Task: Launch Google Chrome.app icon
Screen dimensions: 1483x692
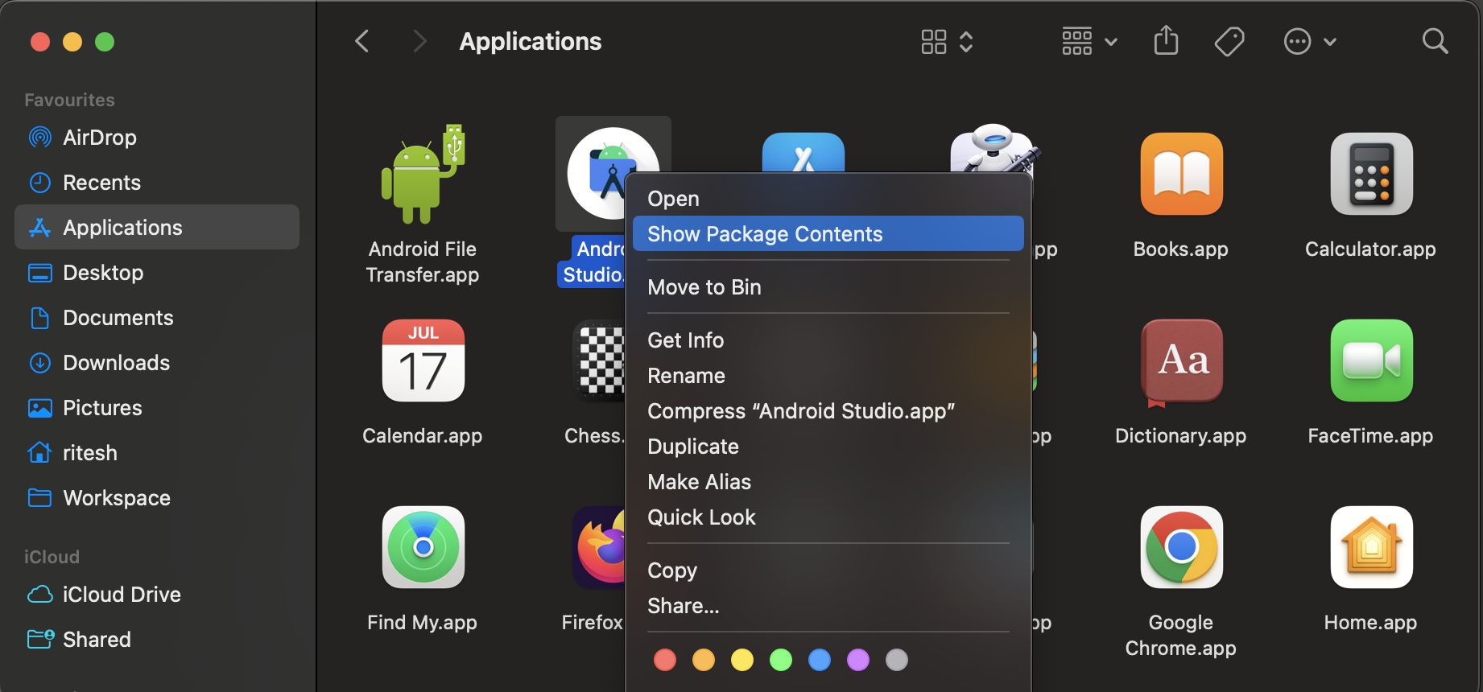Action: point(1181,547)
